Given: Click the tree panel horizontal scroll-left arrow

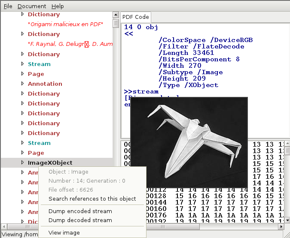Looking at the screenshot, I should tap(4, 226).
